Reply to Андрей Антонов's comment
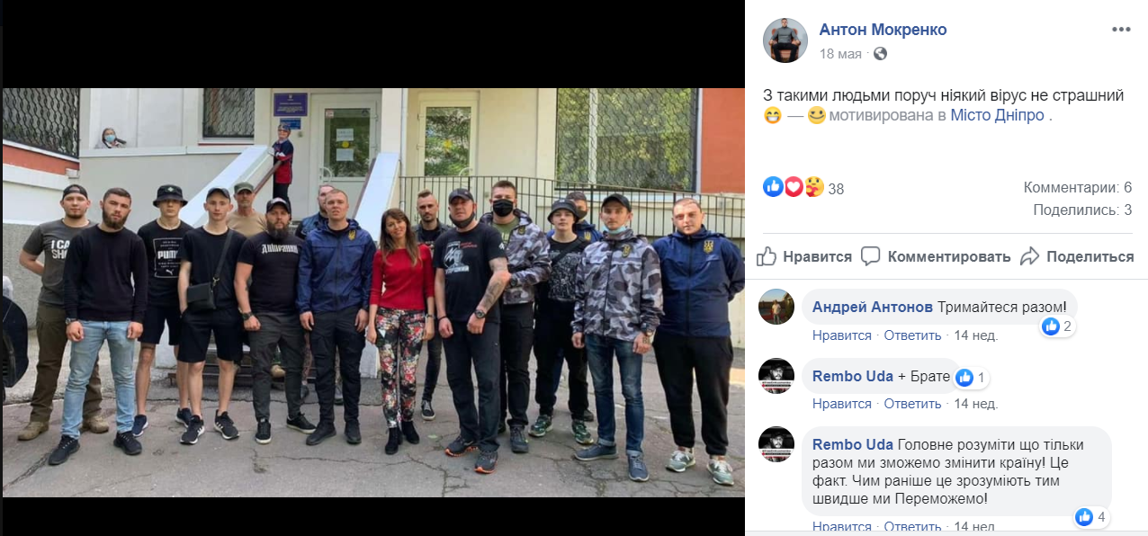Image resolution: width=1148 pixels, height=536 pixels. point(912,335)
